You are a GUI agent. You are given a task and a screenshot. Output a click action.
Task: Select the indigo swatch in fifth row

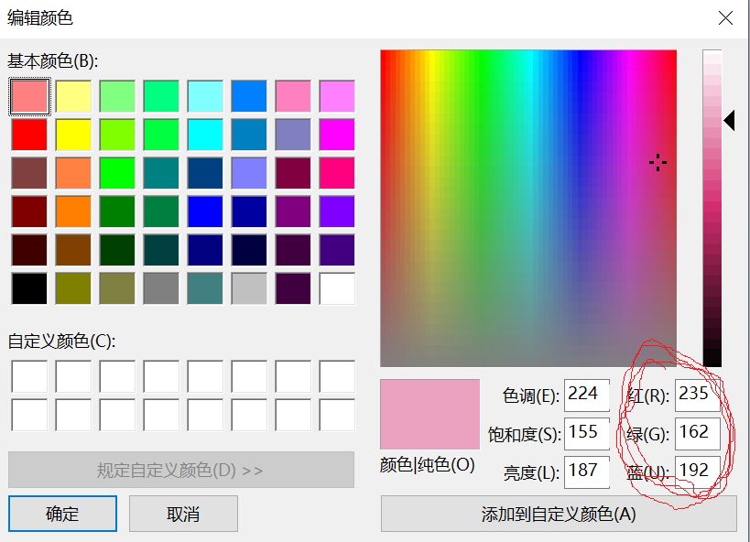tap(337, 250)
